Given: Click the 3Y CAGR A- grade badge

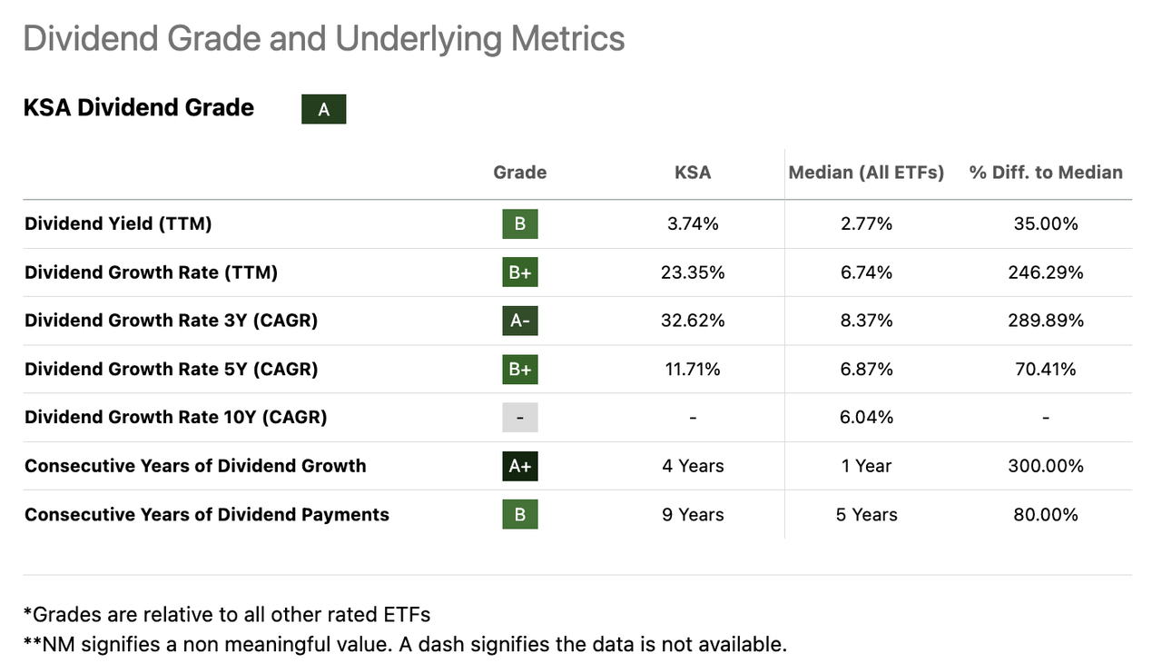Looking at the screenshot, I should click(519, 321).
